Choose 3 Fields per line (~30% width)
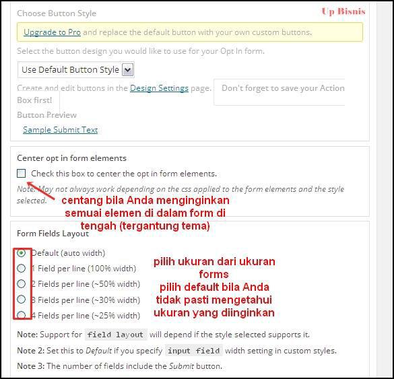 (21, 300)
